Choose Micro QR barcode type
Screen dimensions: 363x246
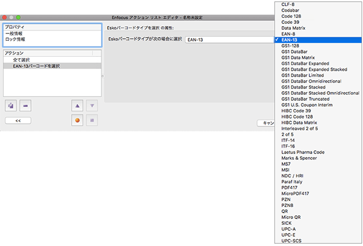(x=318, y=217)
